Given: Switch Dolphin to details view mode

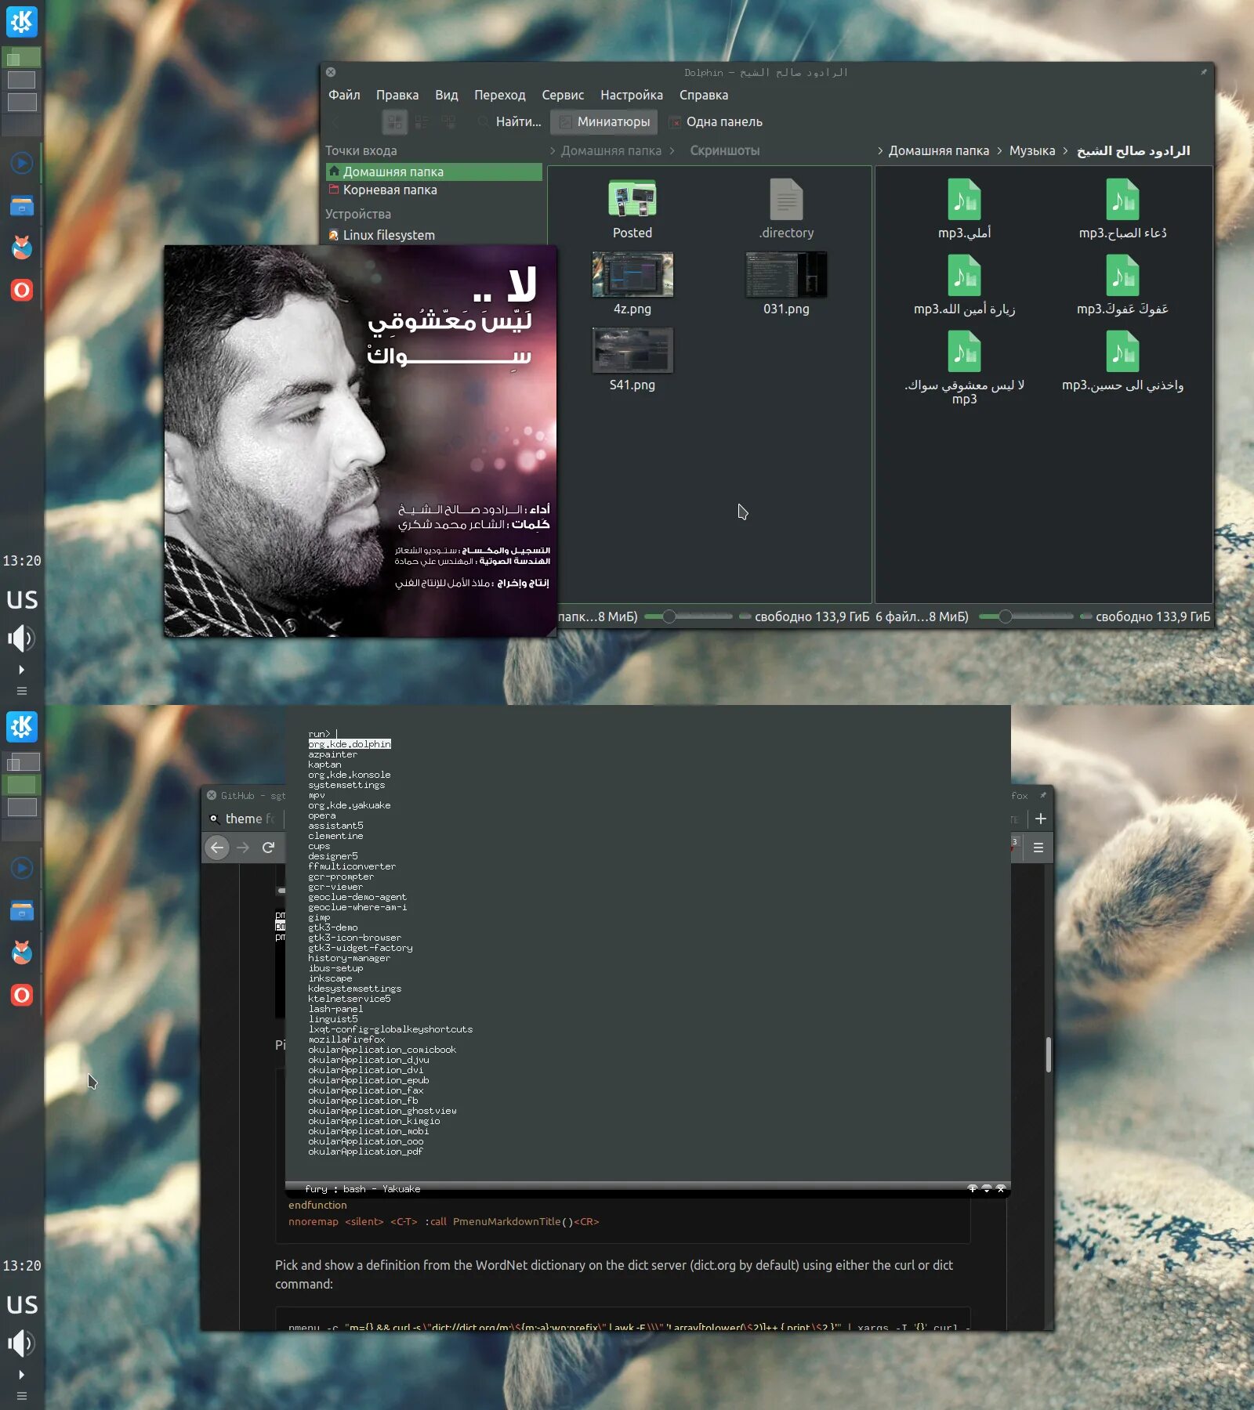Looking at the screenshot, I should (x=448, y=121).
